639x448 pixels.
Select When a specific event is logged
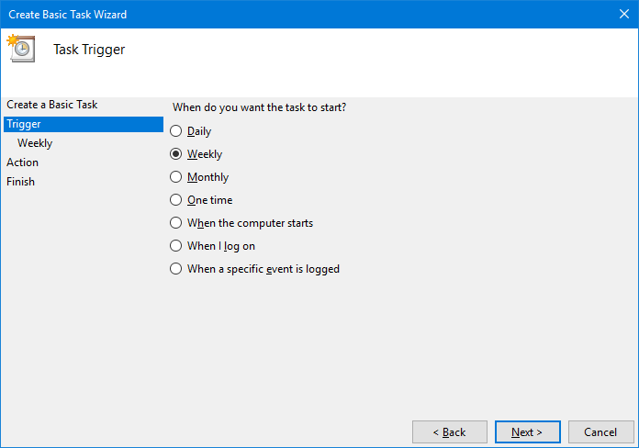coord(175,269)
